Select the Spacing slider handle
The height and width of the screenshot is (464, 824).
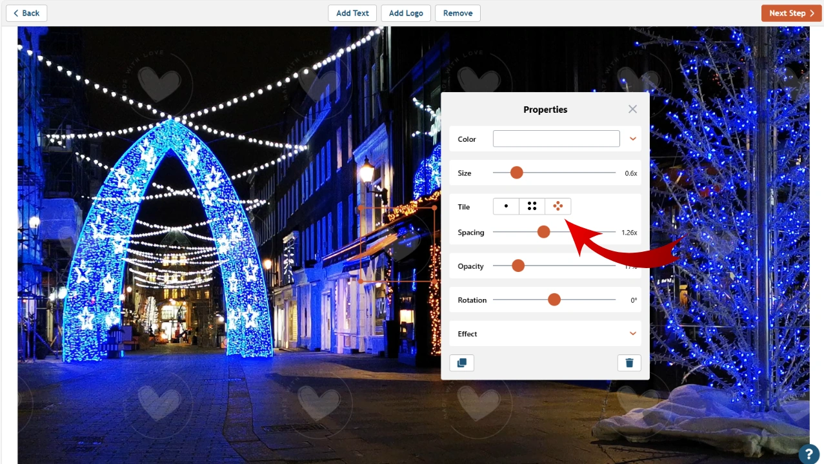[543, 231]
